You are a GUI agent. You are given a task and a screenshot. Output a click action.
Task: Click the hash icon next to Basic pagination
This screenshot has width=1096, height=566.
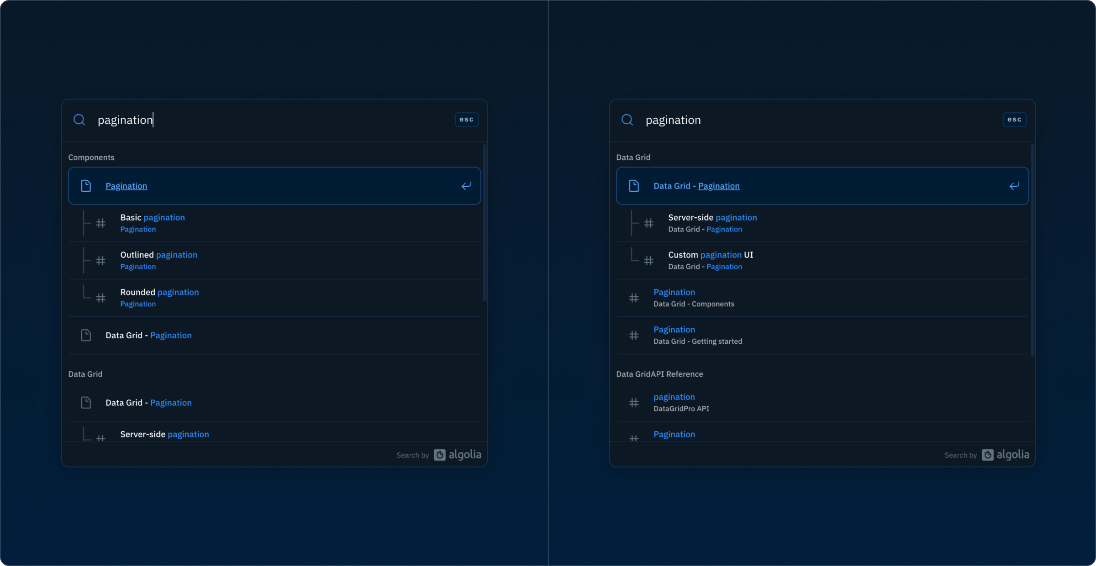(101, 223)
